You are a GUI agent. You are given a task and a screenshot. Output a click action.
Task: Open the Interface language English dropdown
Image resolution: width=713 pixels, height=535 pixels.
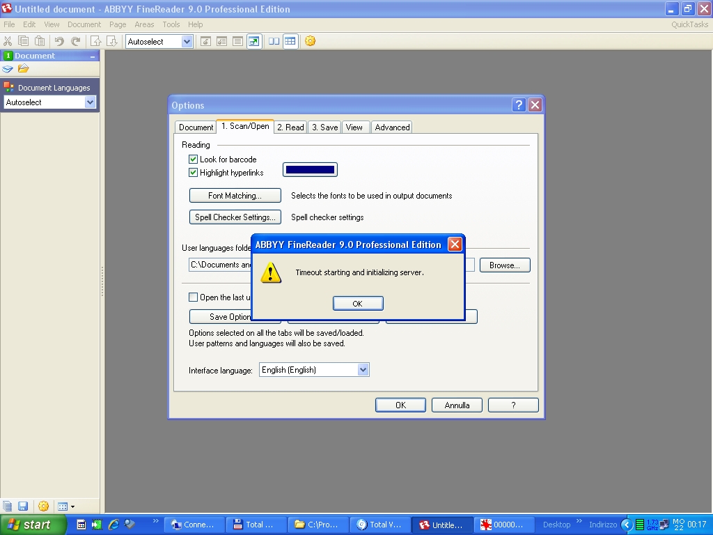coord(314,370)
